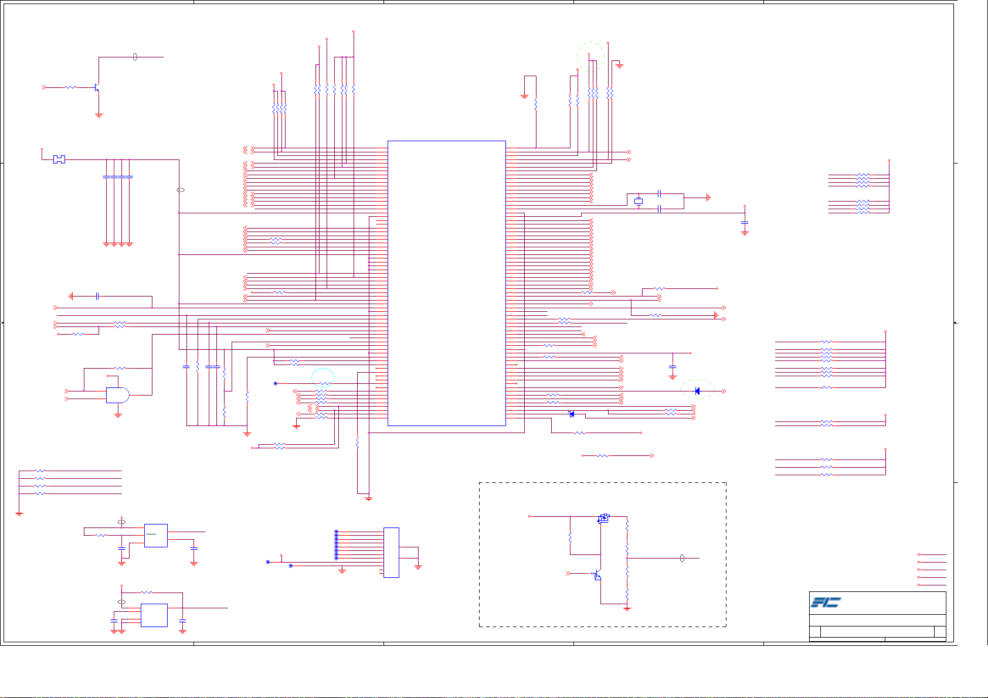Click the ground symbol right of the crystal capacitors
This screenshot has width=988, height=698.
pyautogui.click(x=708, y=198)
